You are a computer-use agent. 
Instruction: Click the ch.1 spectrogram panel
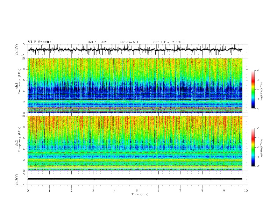pyautogui.click(x=135, y=85)
